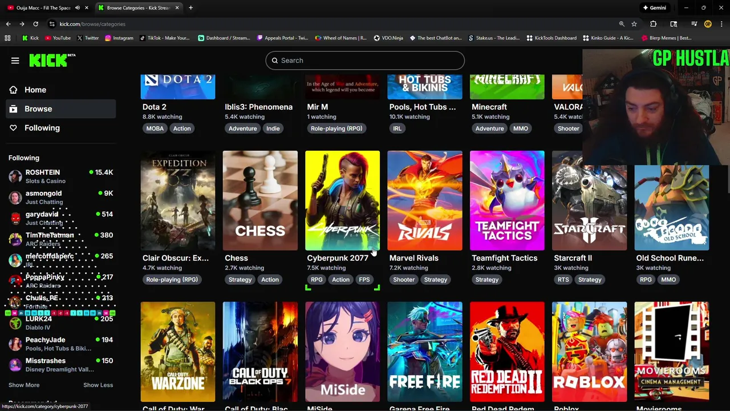The height and width of the screenshot is (411, 730).
Task: Click the Indie tag under Iblis3
Action: pos(273,128)
